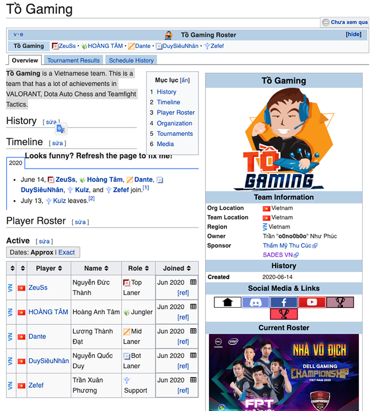The width and height of the screenshot is (372, 411).
Task: Click the Google Translate floating icon
Action: pos(61,129)
